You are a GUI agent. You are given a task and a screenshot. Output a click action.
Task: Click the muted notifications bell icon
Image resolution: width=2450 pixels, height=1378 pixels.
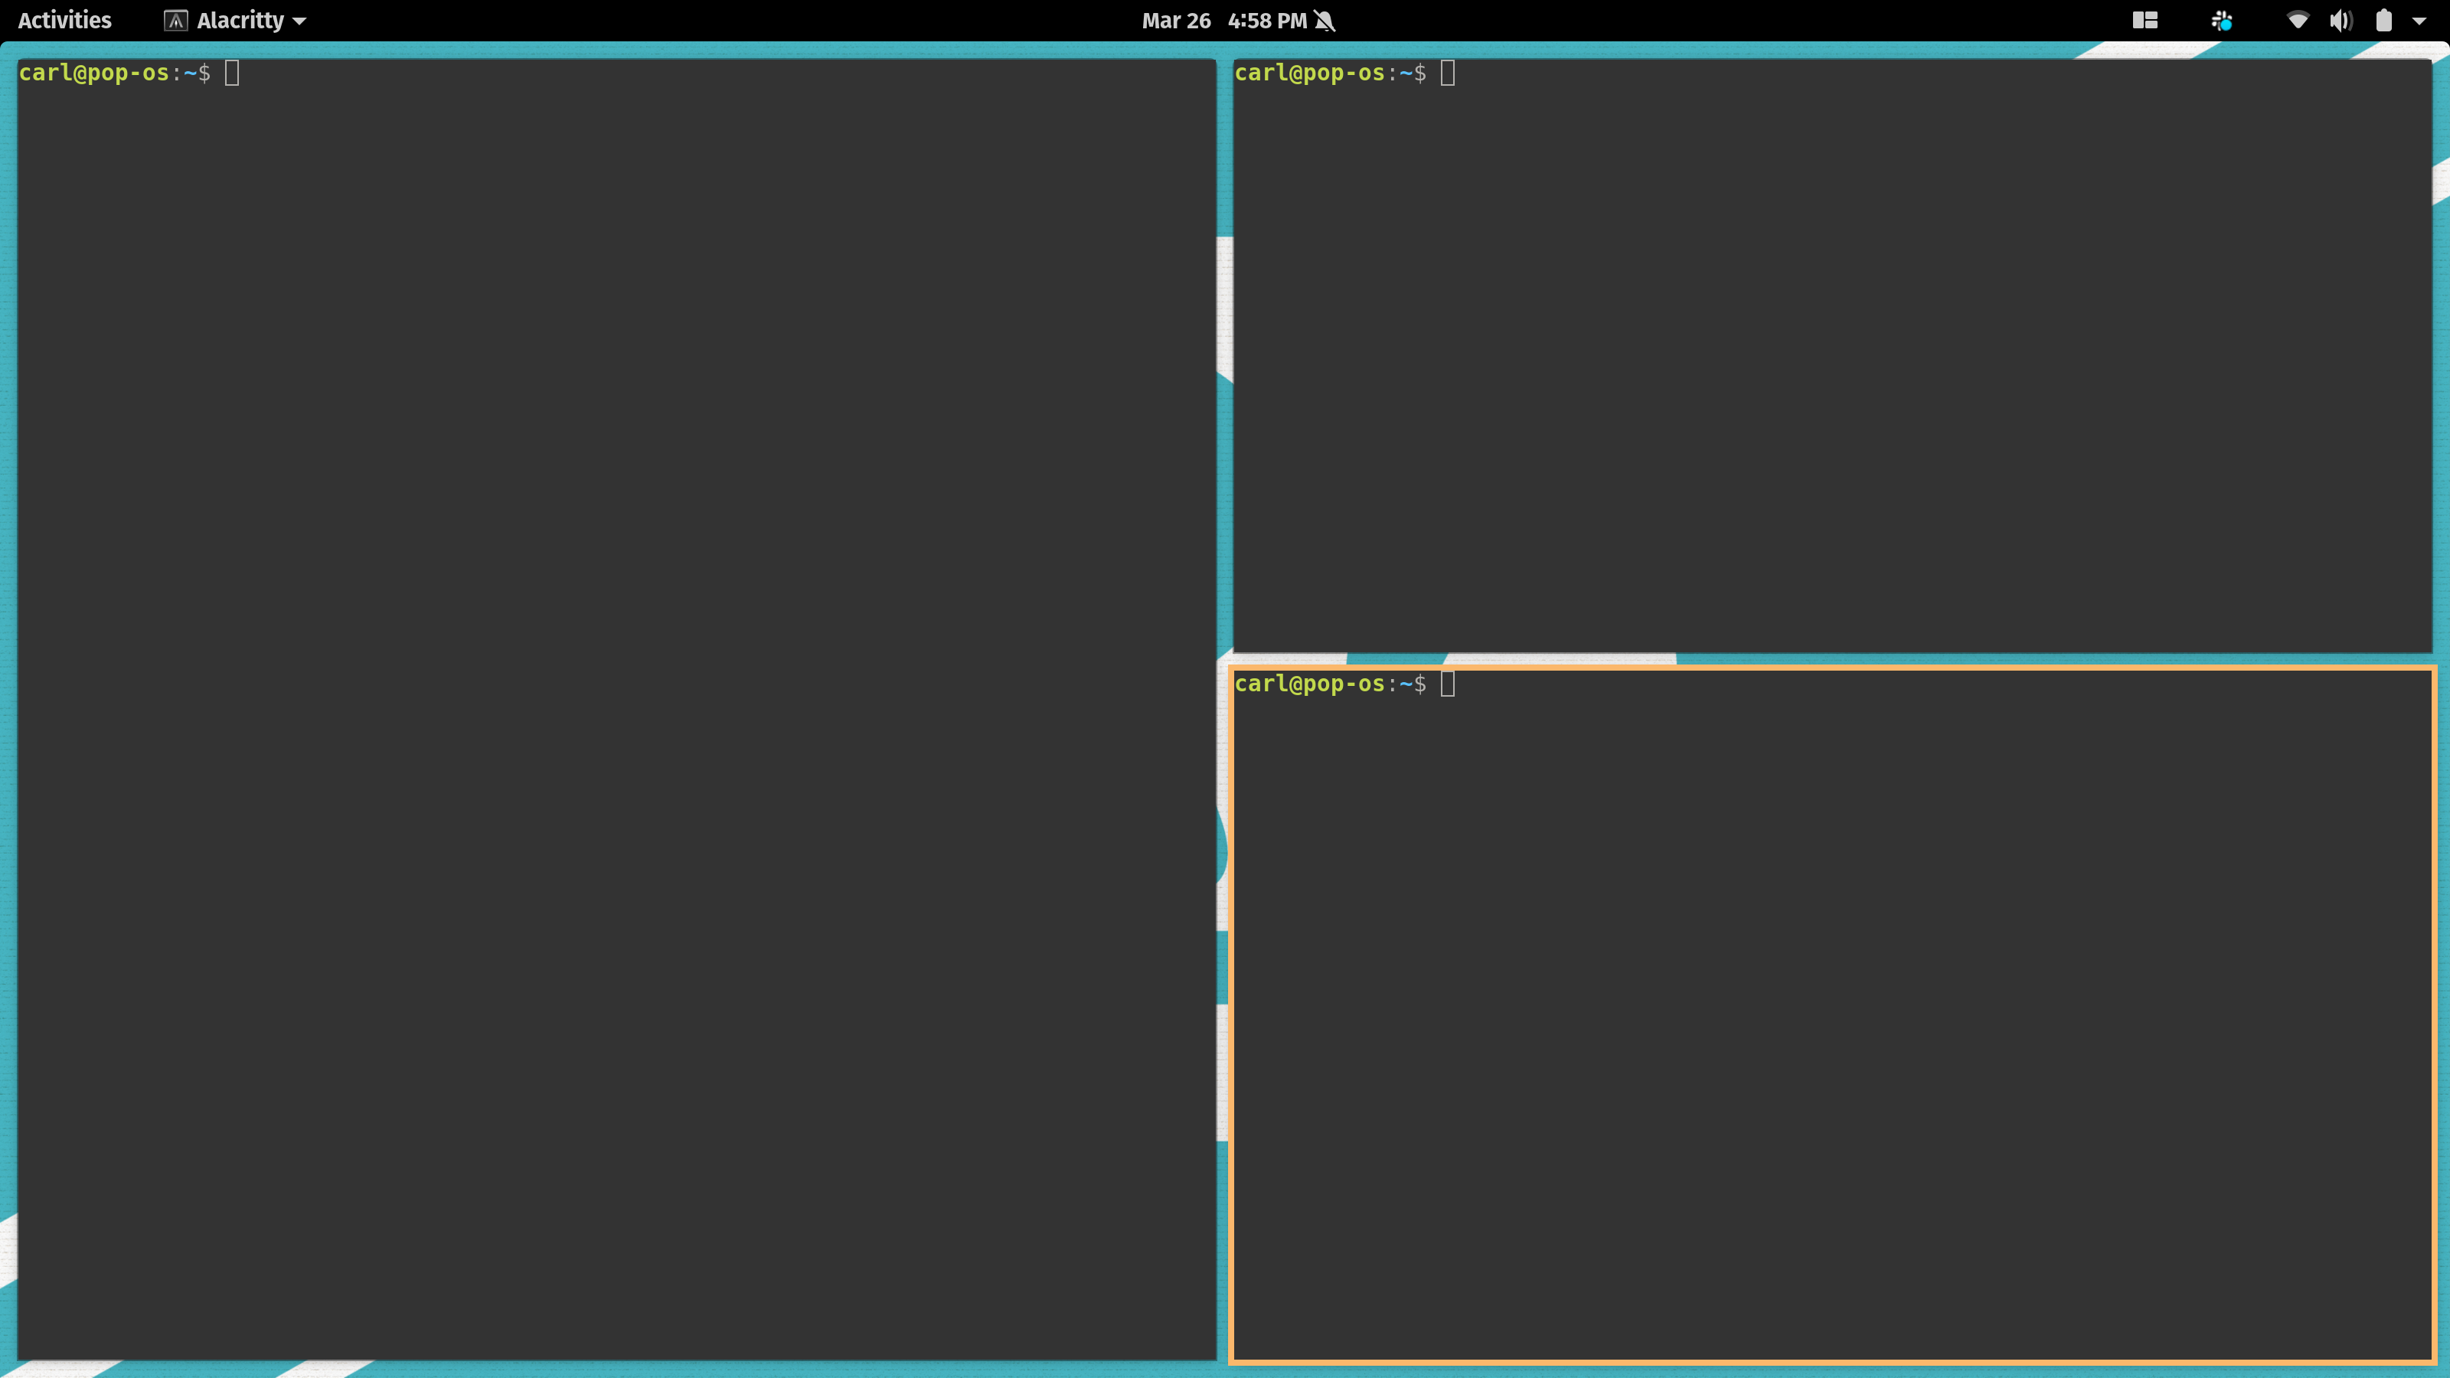pyautogui.click(x=1325, y=20)
